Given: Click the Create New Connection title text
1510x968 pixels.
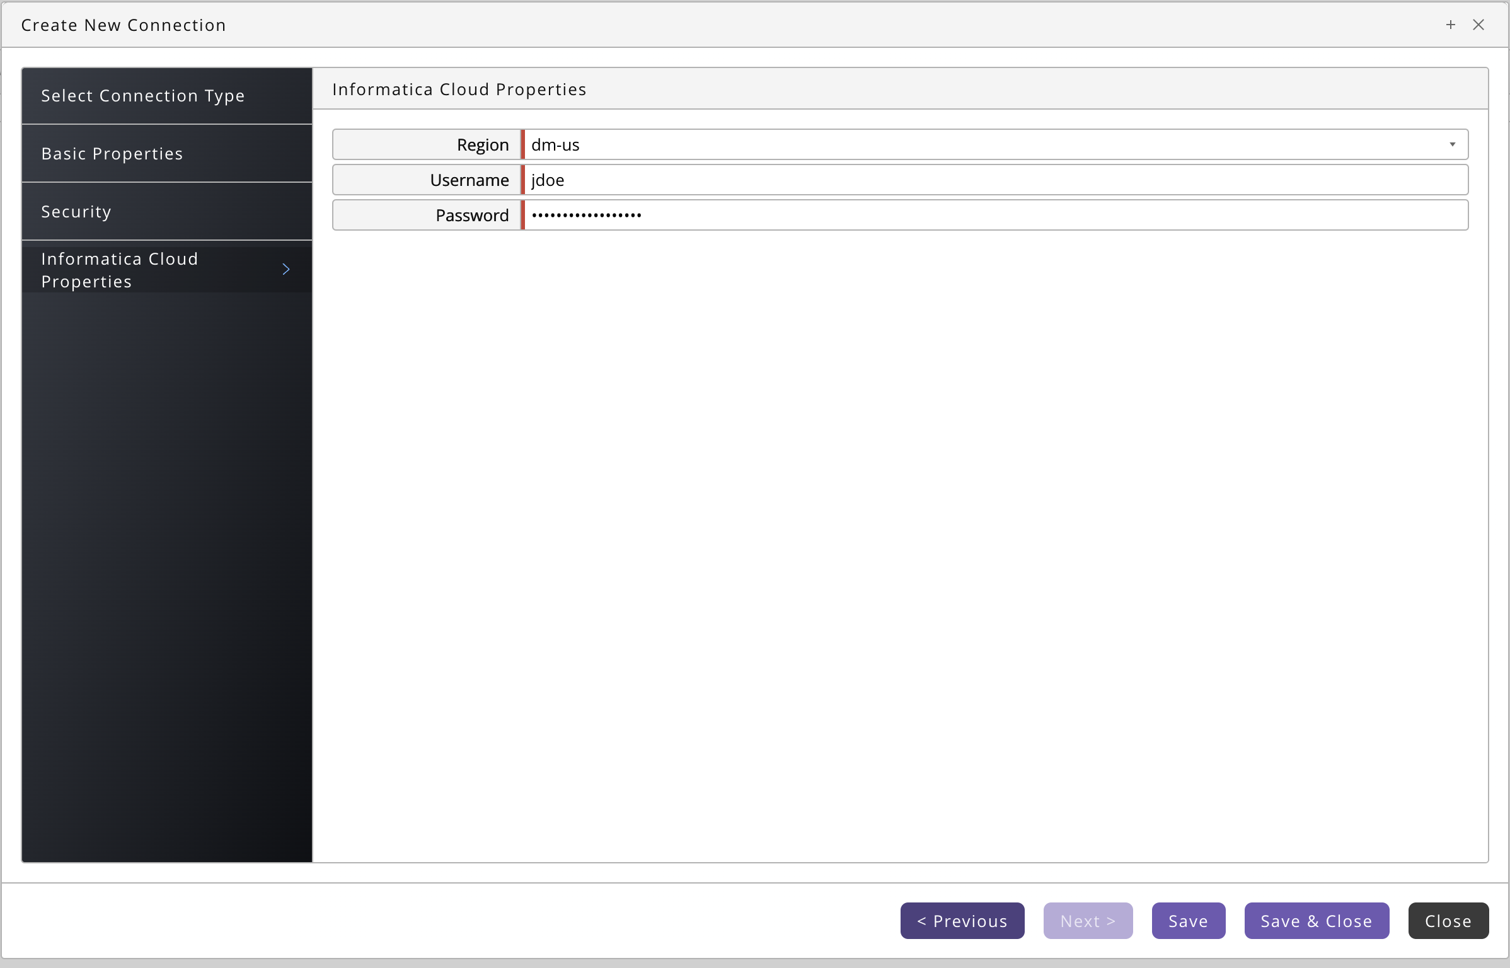Looking at the screenshot, I should click(124, 25).
